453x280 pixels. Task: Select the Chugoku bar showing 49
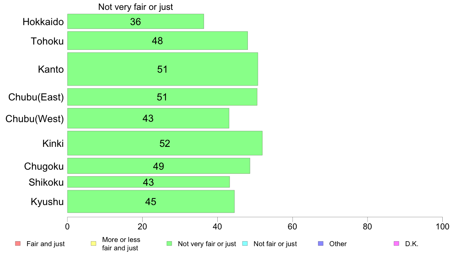coord(159,166)
